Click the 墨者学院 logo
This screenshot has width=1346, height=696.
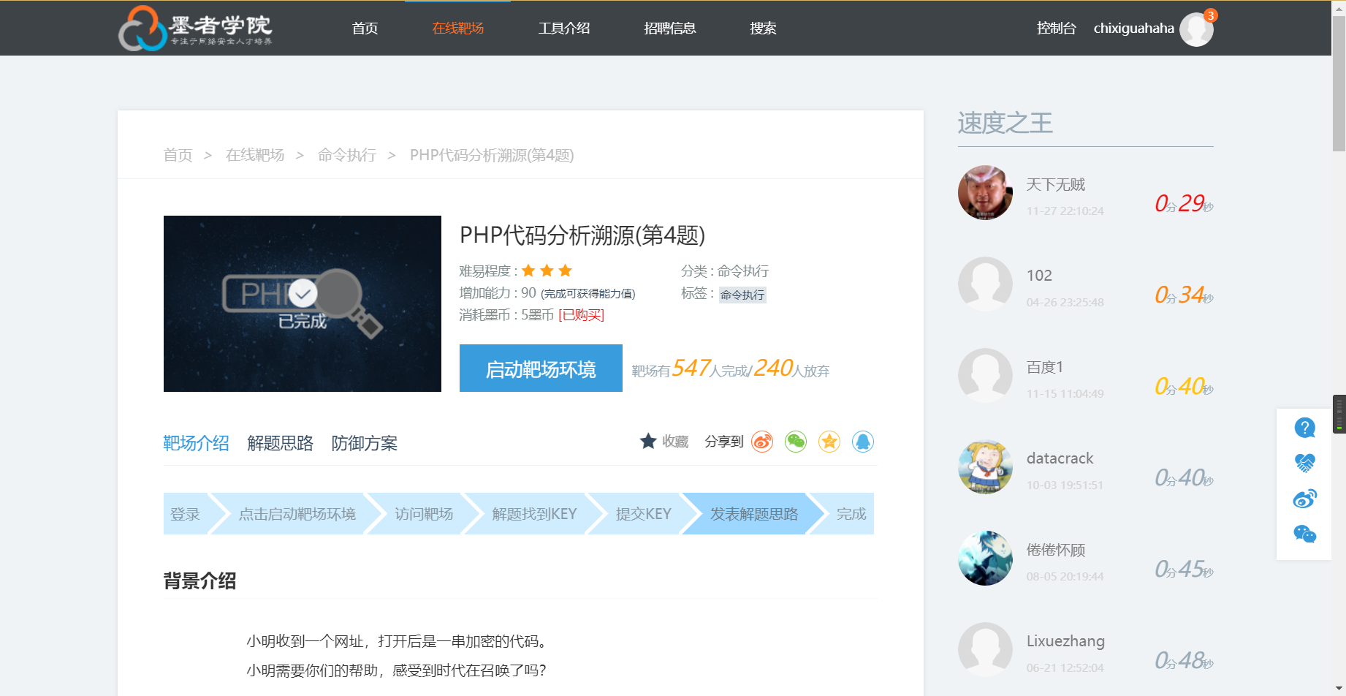(196, 29)
